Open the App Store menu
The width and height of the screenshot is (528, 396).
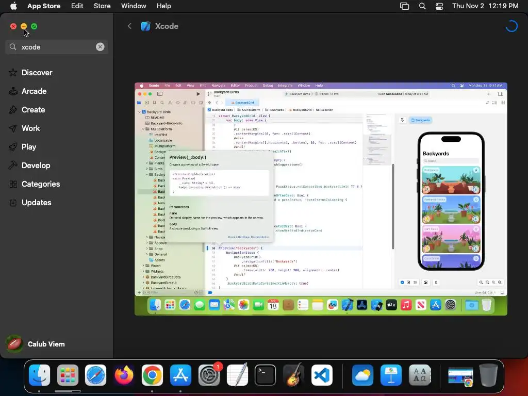point(44,6)
